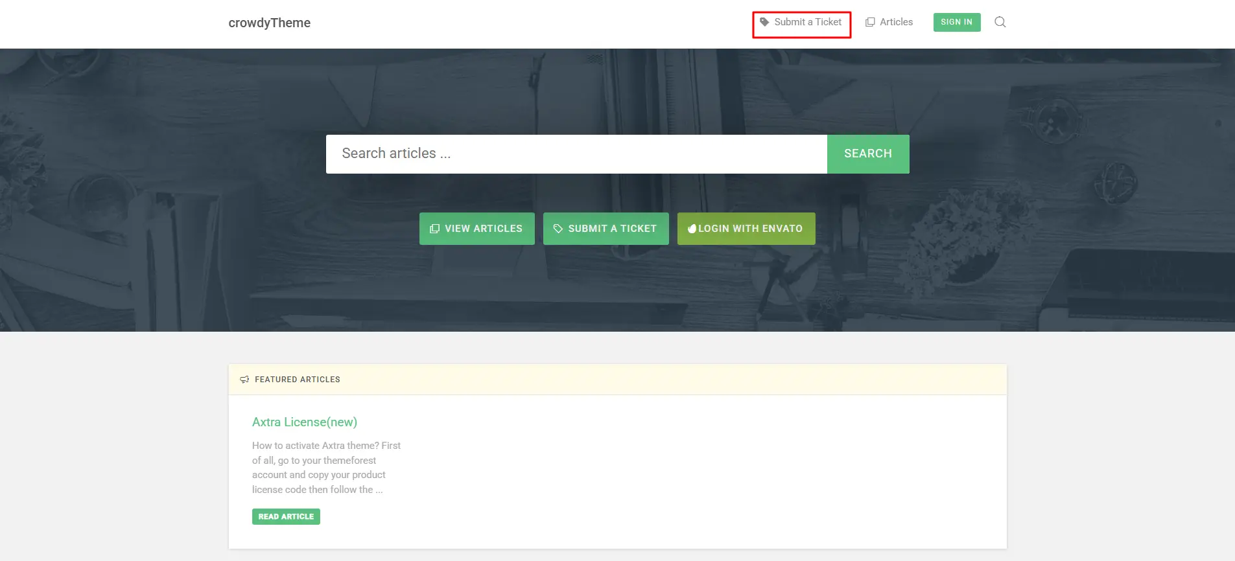Click the Axtra article excerpt text
This screenshot has width=1235, height=561.
point(327,468)
